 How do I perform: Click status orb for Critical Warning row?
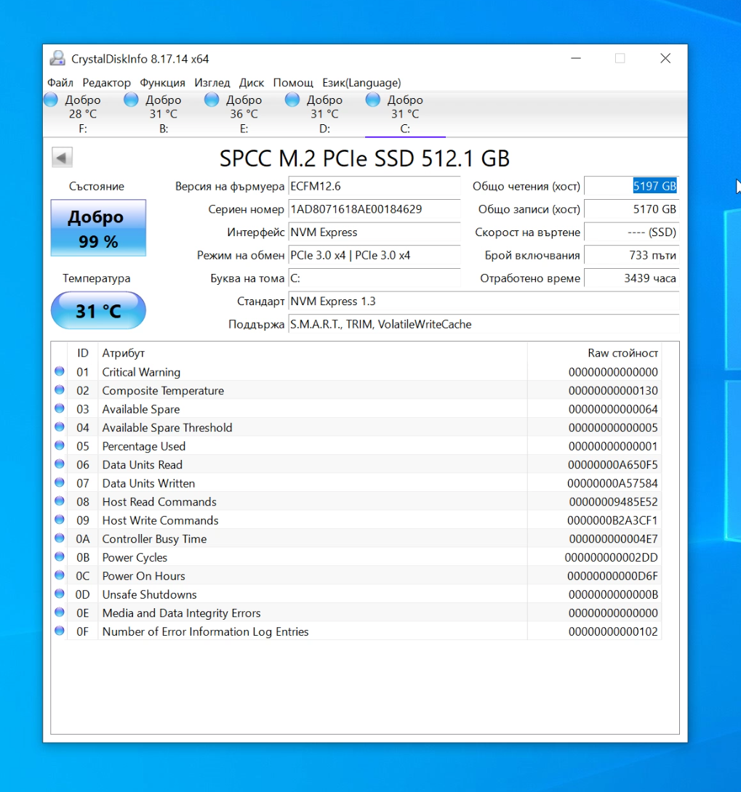(60, 371)
